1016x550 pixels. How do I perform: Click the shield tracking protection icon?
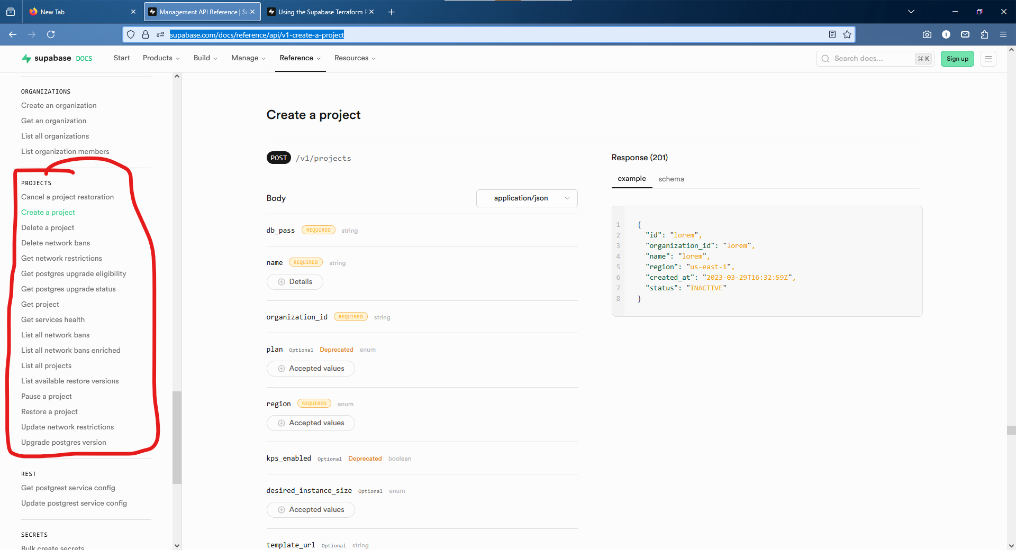[x=131, y=35]
